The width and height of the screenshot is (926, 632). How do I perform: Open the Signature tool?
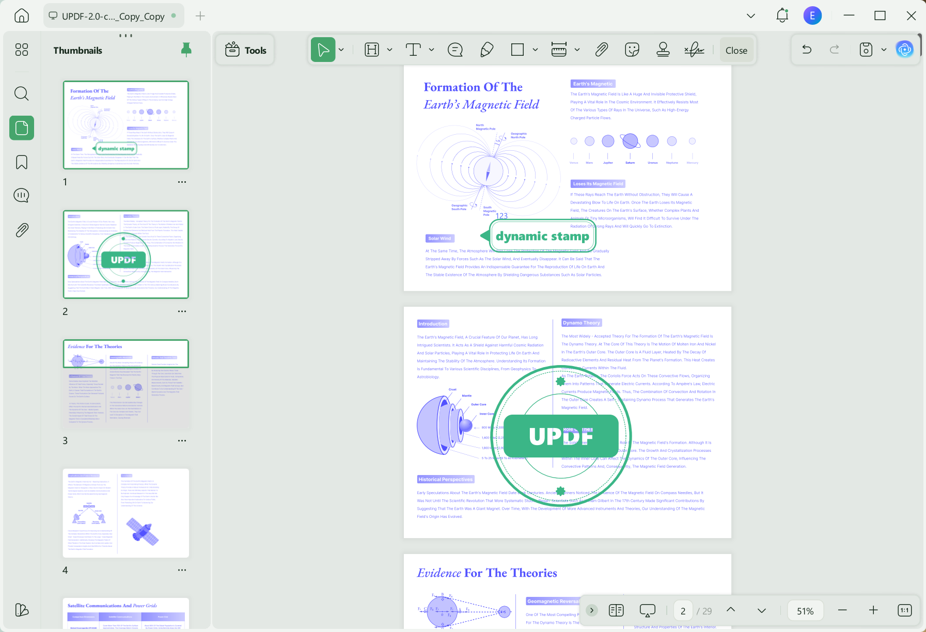coord(694,50)
